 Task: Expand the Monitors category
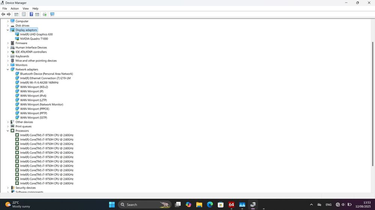tap(7, 65)
